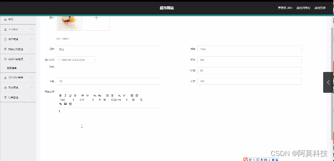This screenshot has height=161, width=334.
Task: Open the date picker showing 2021-05-12
Action: click(76, 60)
